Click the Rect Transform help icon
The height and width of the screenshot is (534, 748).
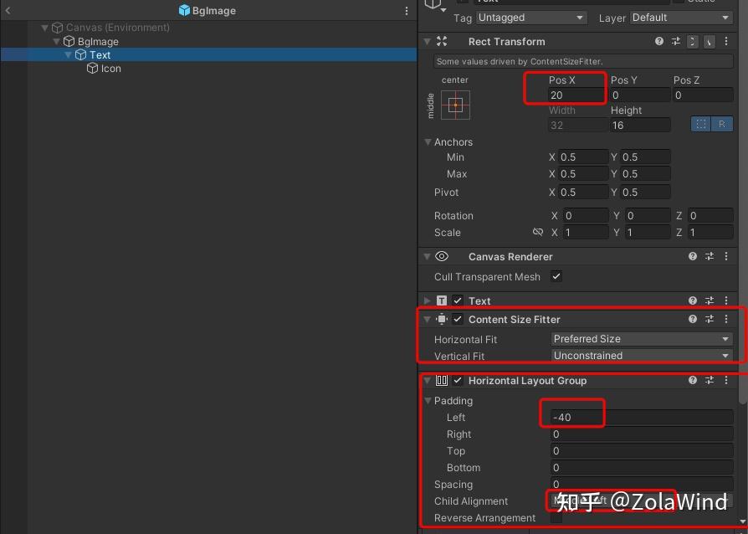click(x=659, y=42)
